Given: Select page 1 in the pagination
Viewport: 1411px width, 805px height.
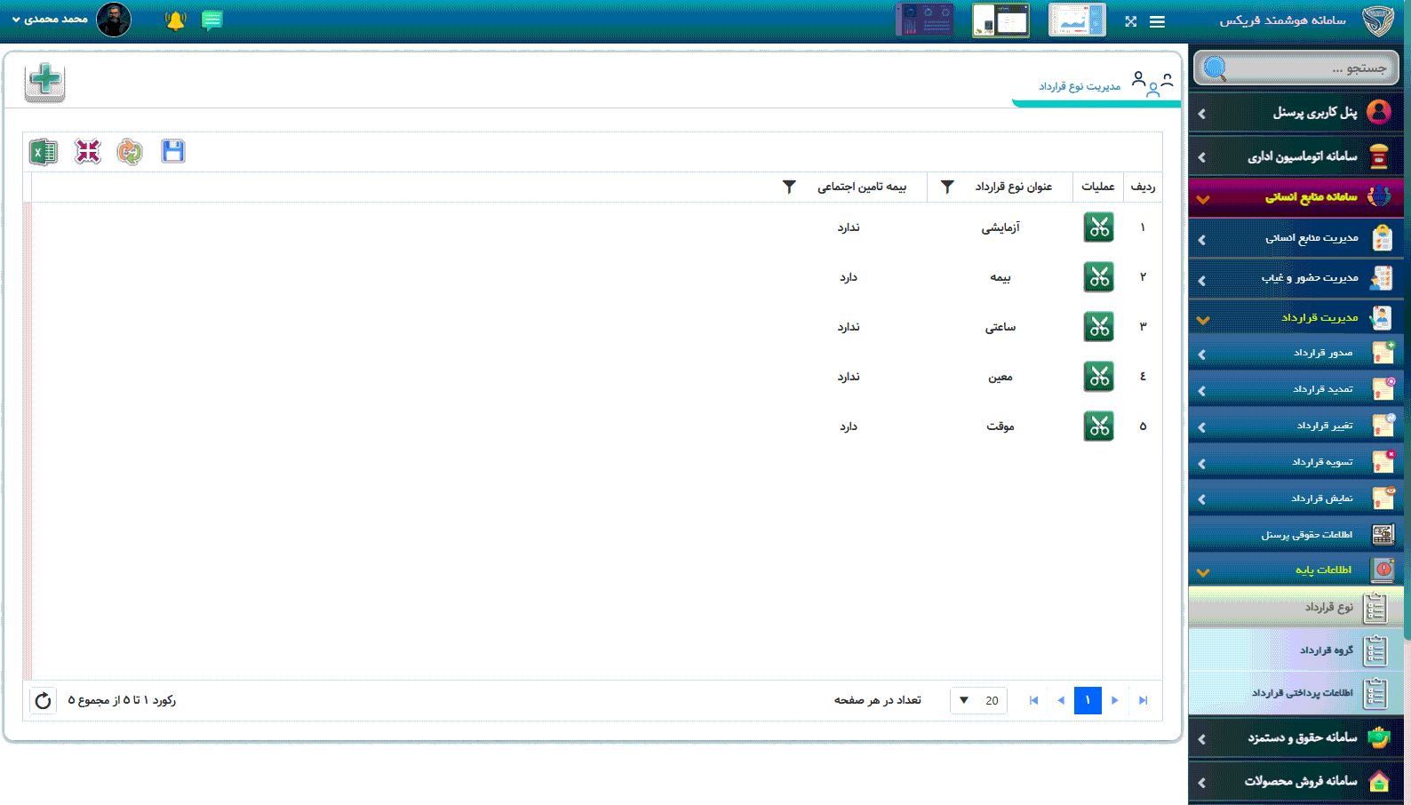Looking at the screenshot, I should pyautogui.click(x=1088, y=700).
